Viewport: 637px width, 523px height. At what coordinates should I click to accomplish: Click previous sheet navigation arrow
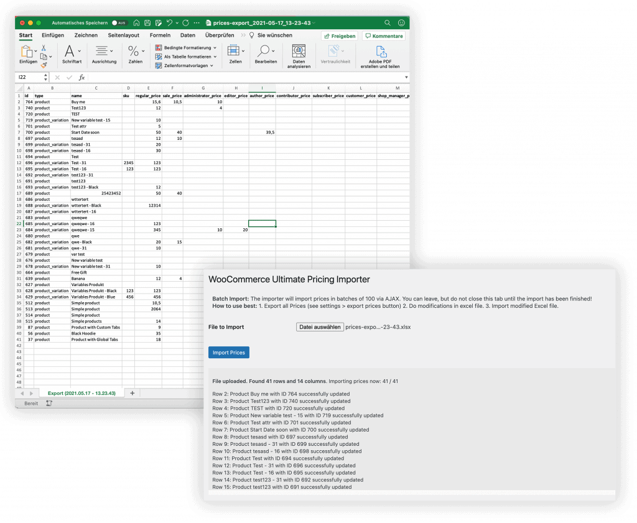22,394
